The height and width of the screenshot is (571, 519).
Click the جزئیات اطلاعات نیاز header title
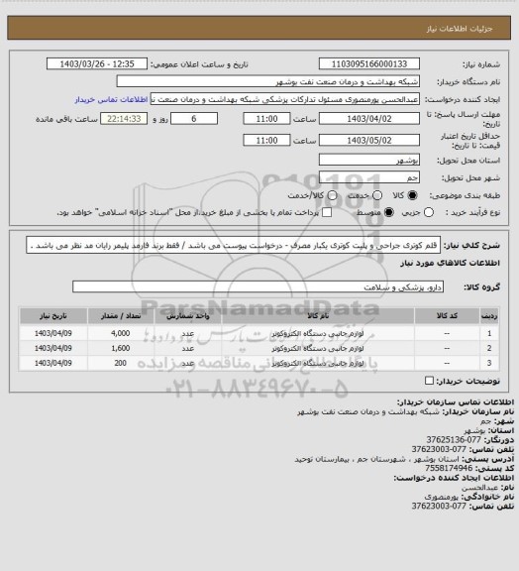pyautogui.click(x=460, y=29)
